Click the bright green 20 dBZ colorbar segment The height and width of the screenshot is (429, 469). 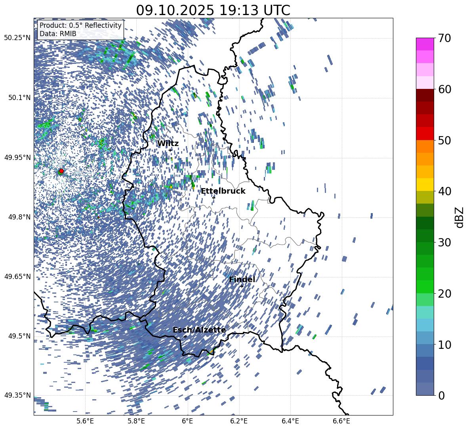pos(425,287)
